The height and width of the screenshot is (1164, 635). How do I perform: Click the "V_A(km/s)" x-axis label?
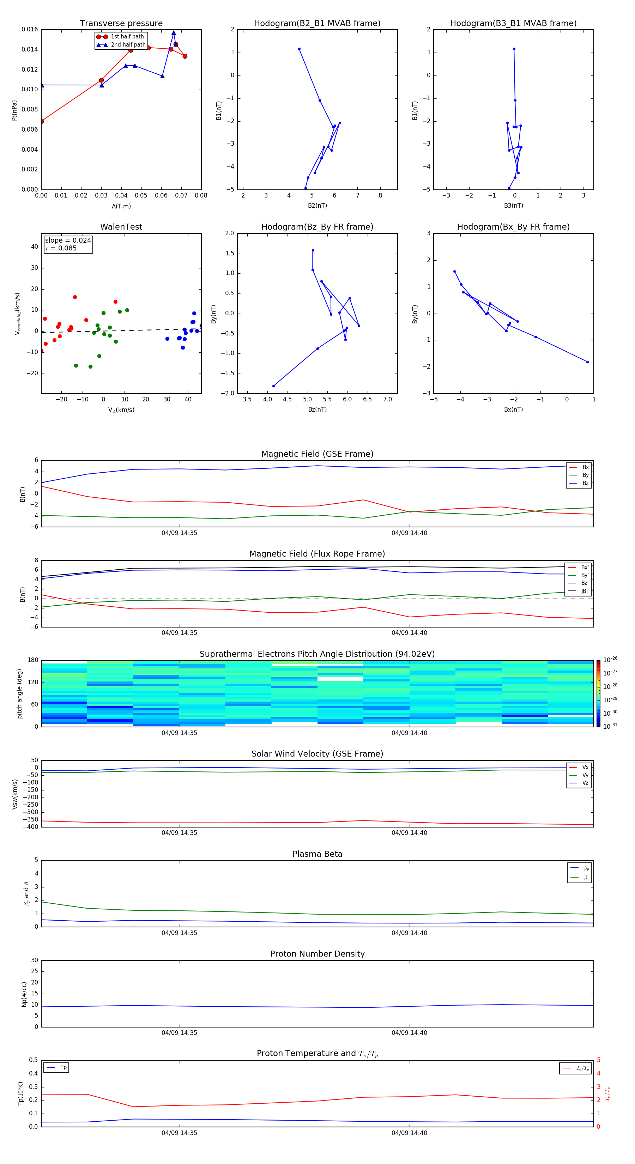[x=121, y=410]
